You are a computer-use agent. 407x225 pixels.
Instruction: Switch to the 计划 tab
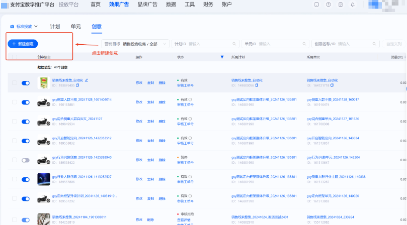point(55,27)
